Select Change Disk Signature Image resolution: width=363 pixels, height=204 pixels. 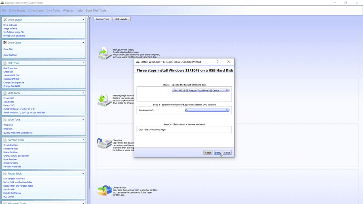point(14,83)
